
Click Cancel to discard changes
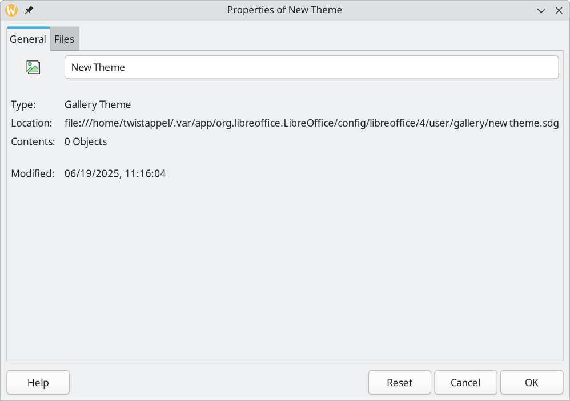tap(465, 382)
